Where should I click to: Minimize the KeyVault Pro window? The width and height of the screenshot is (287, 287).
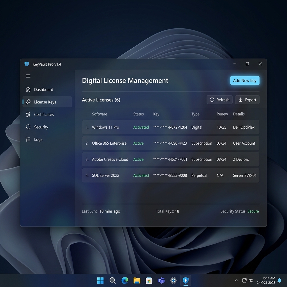[x=235, y=64]
